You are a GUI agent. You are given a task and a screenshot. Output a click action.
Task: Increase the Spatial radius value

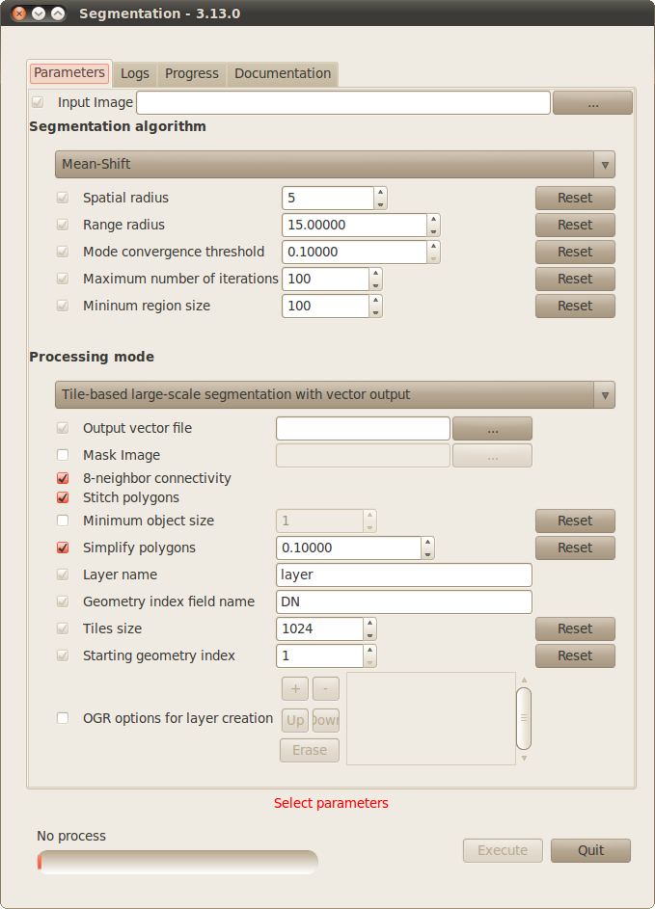[380, 193]
